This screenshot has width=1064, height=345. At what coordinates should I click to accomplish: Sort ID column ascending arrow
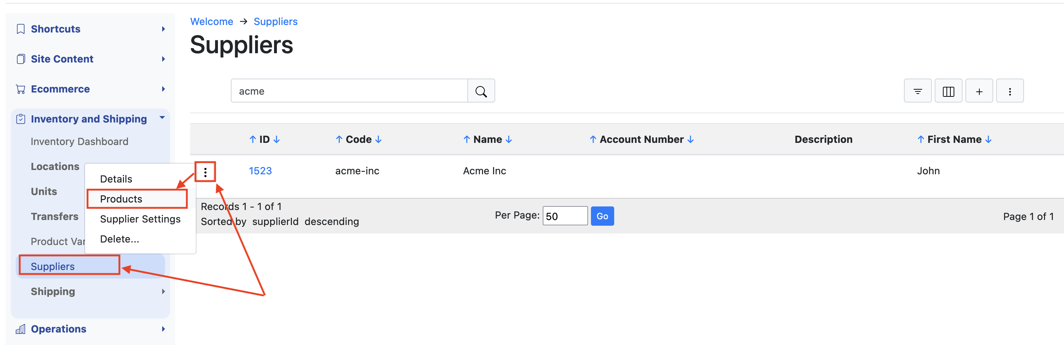(253, 140)
